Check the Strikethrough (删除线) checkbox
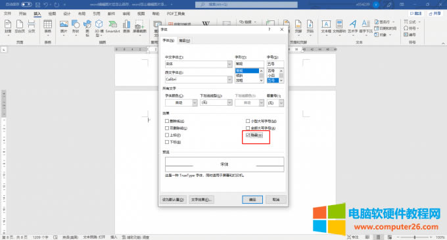Screen dimensions: 447x240 click(x=167, y=121)
